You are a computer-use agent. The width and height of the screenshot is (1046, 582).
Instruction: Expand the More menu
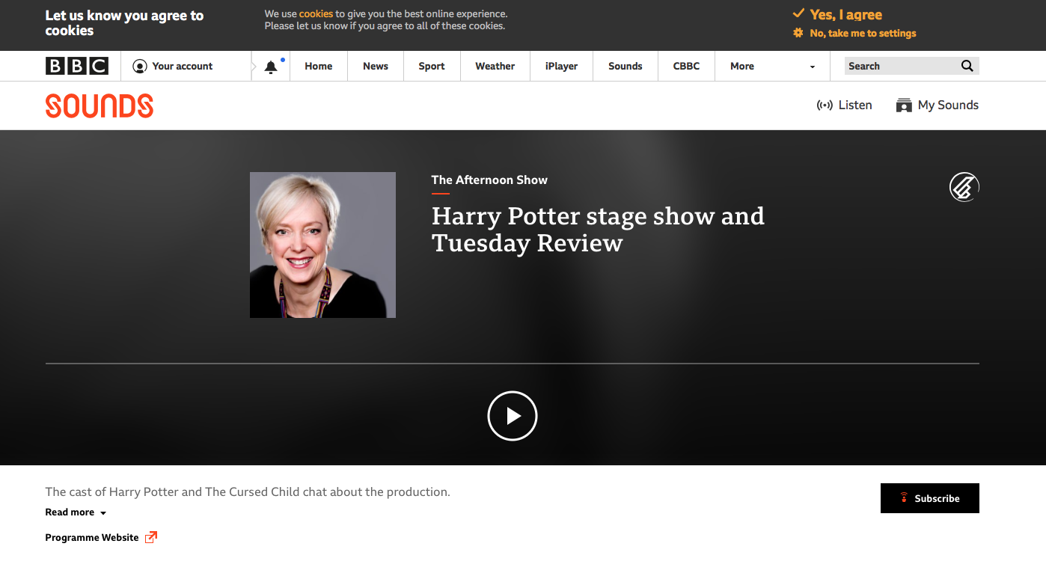(x=772, y=66)
